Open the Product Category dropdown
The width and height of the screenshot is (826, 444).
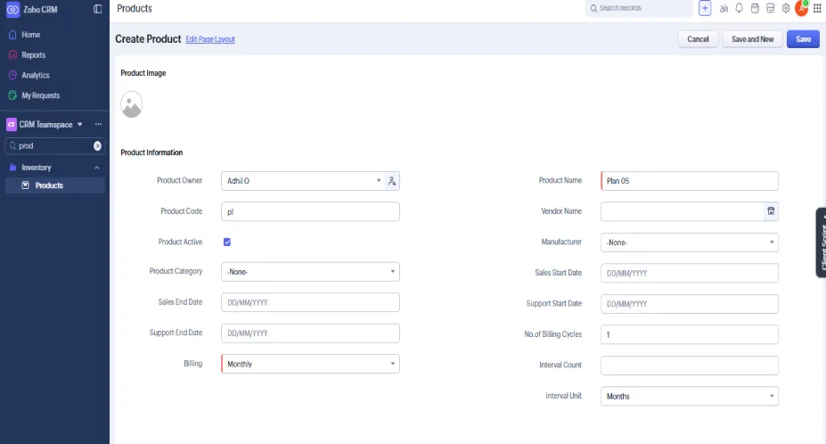pos(310,272)
